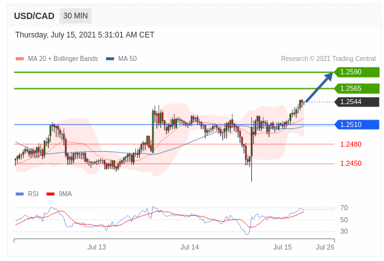
Task: Click the blue upward trend arrow
Action: pyautogui.click(x=319, y=87)
